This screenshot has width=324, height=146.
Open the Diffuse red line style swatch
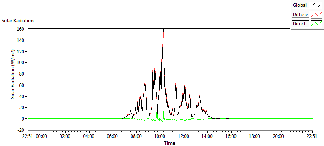(316, 15)
